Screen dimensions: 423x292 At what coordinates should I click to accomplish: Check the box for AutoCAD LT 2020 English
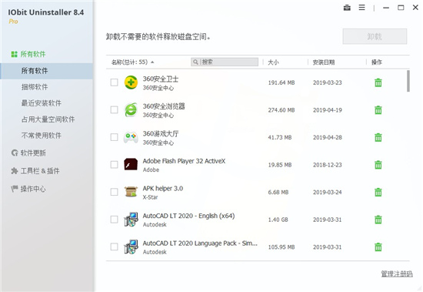coord(114,220)
